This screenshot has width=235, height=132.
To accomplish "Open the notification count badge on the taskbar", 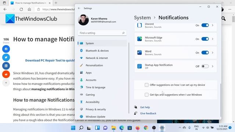I will point(230,128).
